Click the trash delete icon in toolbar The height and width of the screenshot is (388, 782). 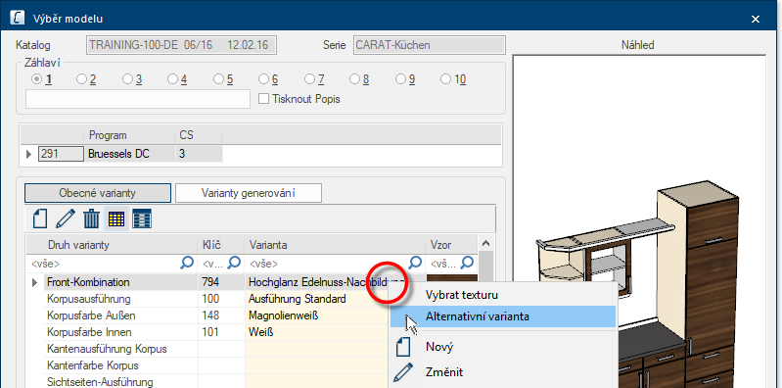[91, 218]
